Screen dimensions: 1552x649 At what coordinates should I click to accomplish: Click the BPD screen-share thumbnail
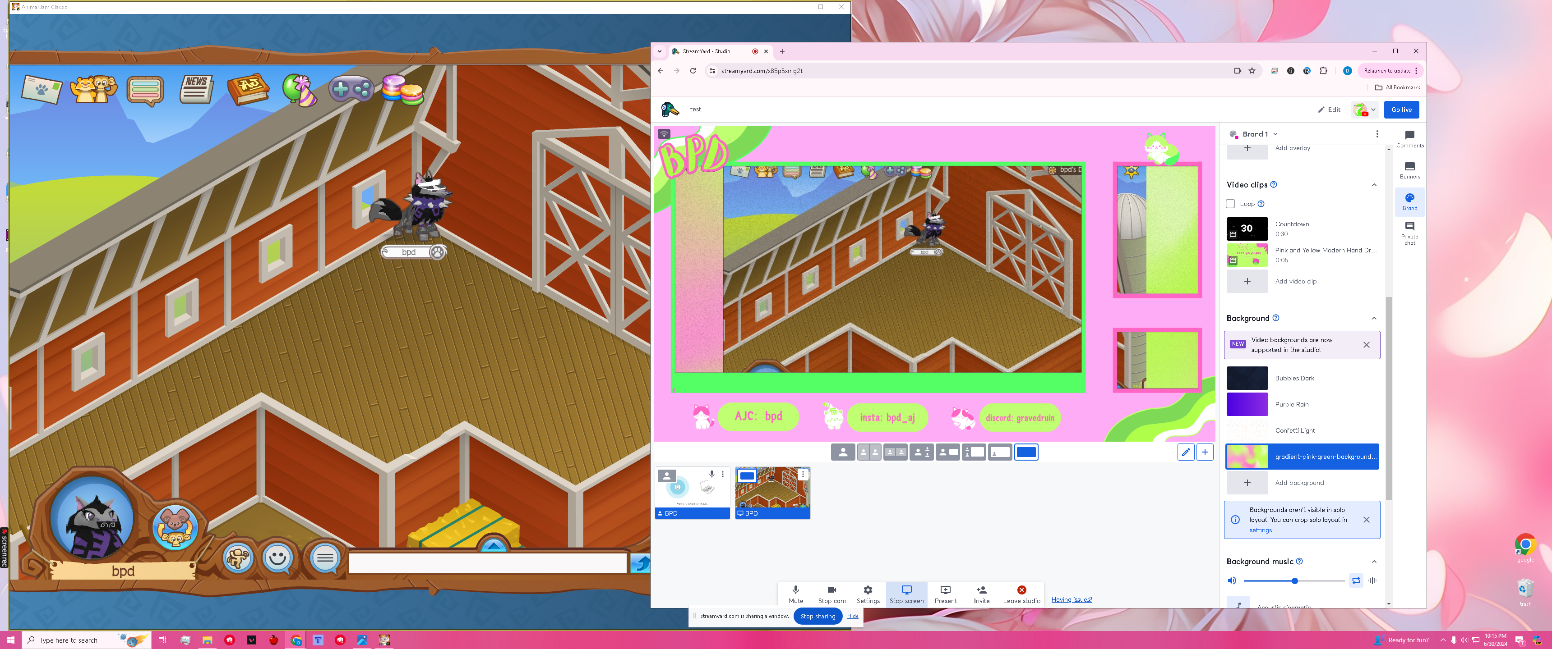pos(772,493)
